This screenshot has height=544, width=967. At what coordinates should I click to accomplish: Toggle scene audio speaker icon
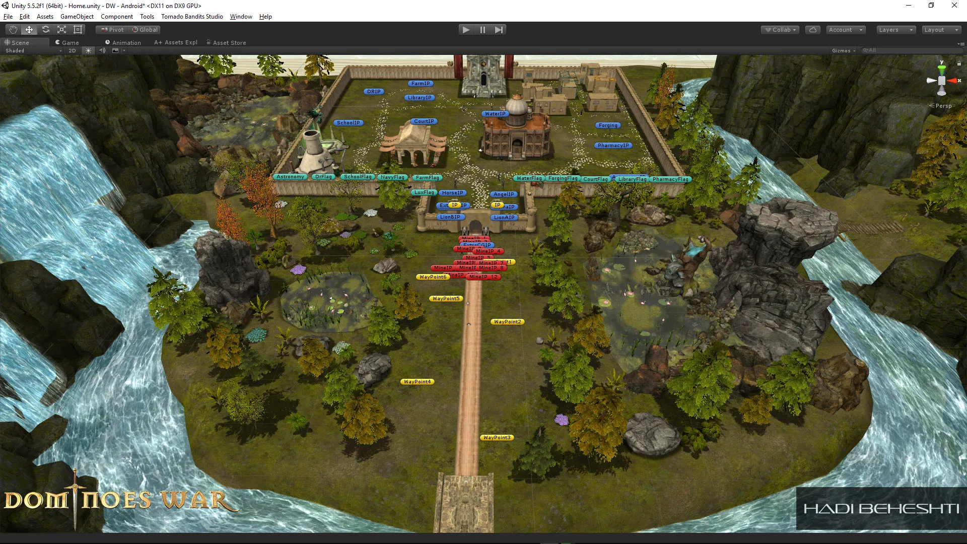pos(102,50)
